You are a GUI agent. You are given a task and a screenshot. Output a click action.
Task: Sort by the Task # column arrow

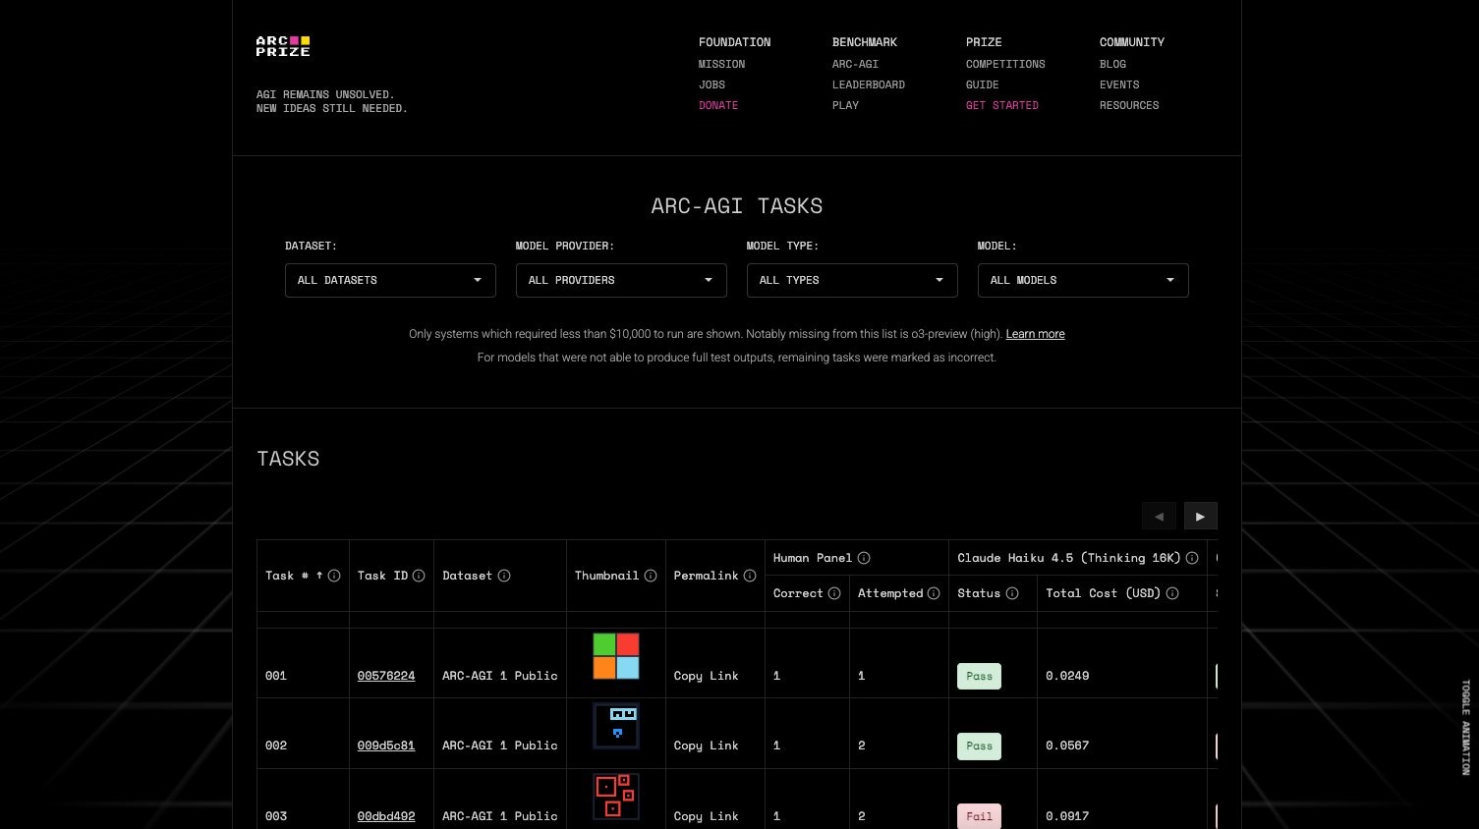coord(319,576)
